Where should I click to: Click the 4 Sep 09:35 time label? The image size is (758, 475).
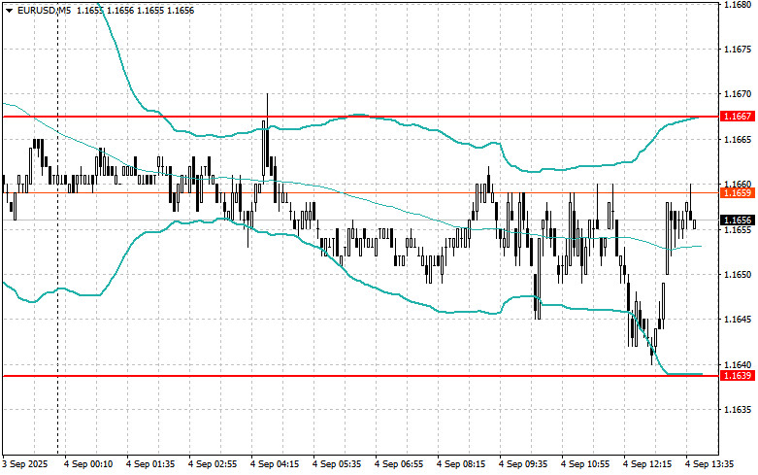[523, 464]
